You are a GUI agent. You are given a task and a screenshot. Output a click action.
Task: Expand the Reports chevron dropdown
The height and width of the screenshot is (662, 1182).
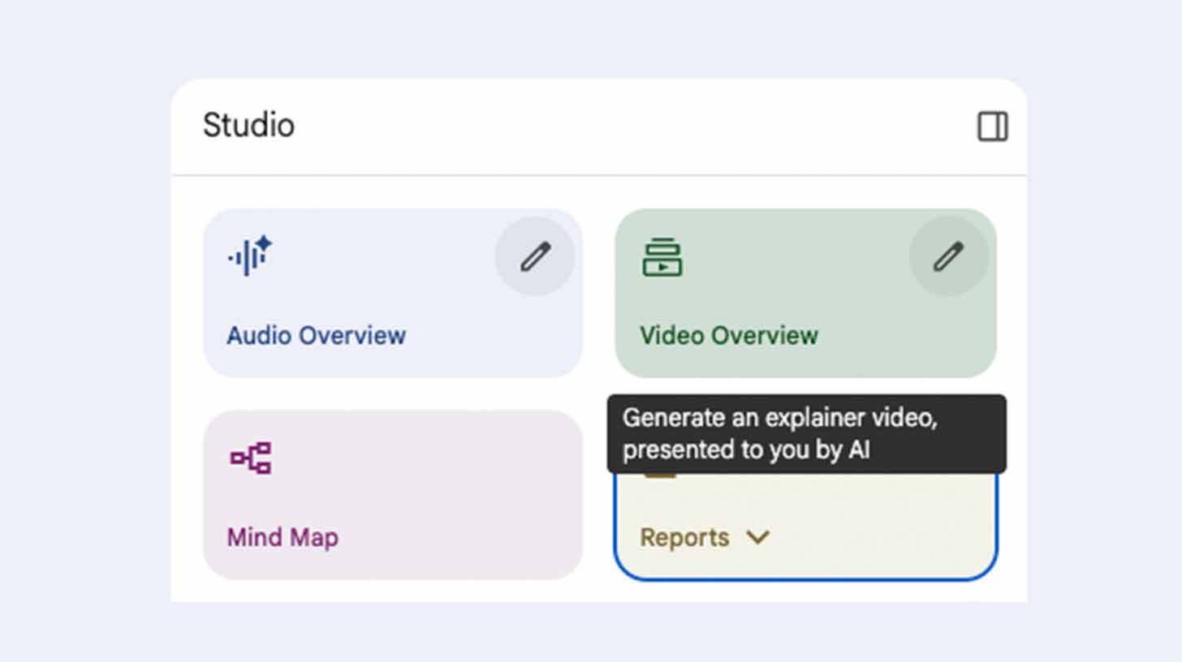click(757, 537)
